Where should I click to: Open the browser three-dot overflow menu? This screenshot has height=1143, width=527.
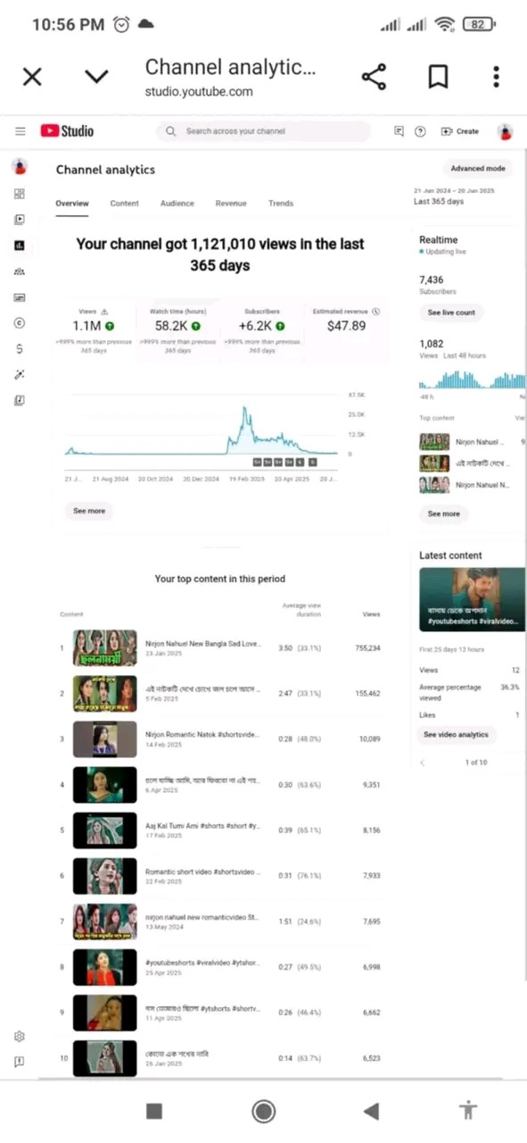[496, 77]
